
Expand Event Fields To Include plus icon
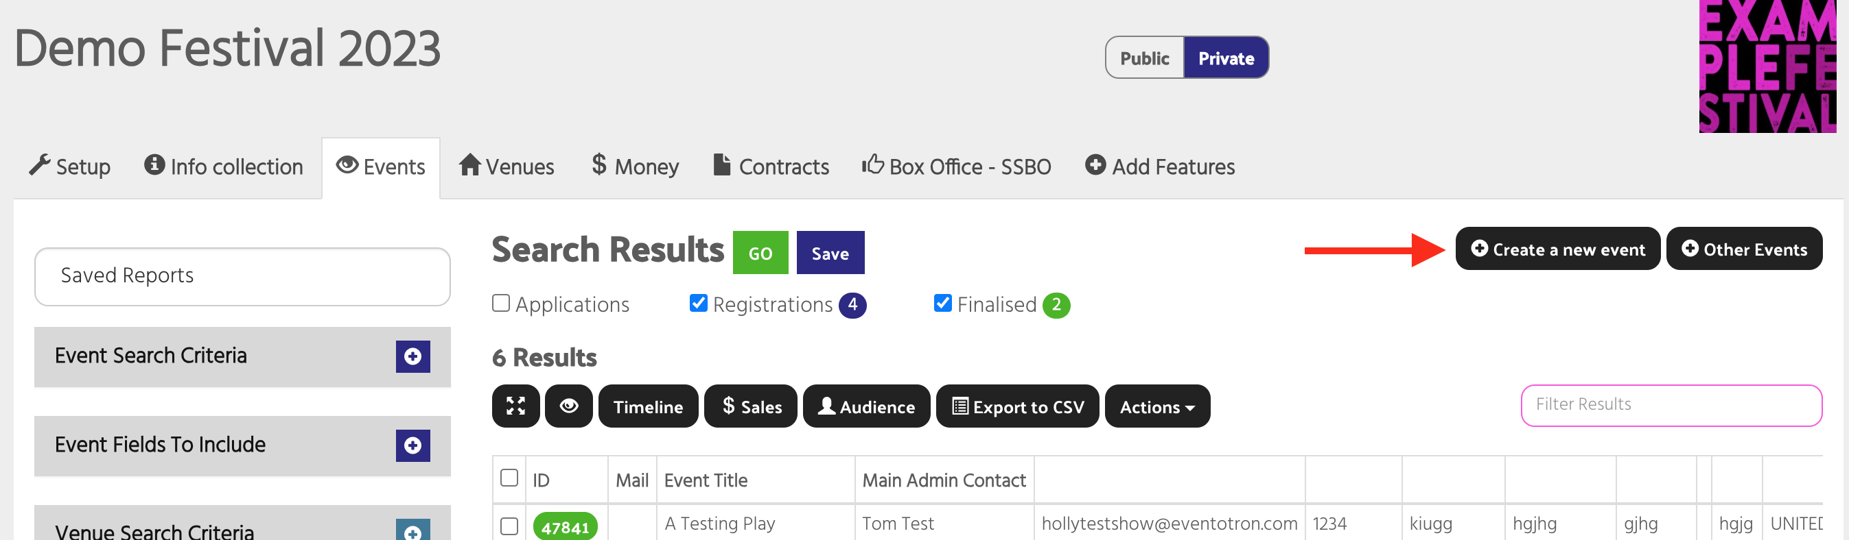point(412,445)
